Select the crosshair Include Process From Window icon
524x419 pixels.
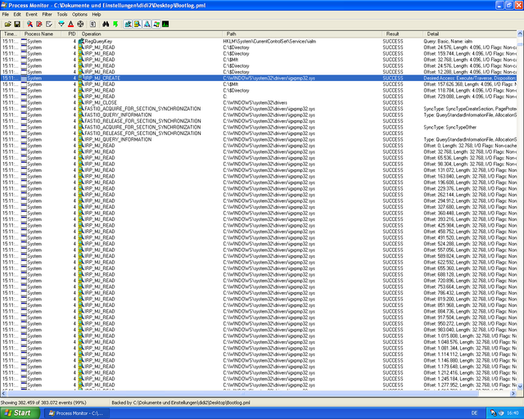pos(80,24)
